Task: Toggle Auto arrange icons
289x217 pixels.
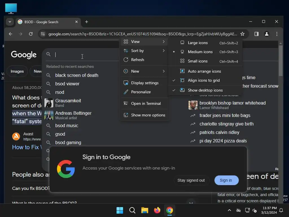Action: coord(205,71)
